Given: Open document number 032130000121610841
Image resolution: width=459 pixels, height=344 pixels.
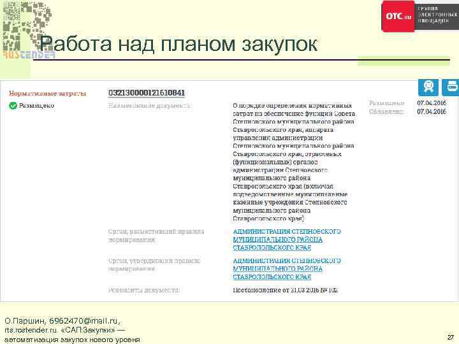Looking at the screenshot, I should tap(147, 93).
